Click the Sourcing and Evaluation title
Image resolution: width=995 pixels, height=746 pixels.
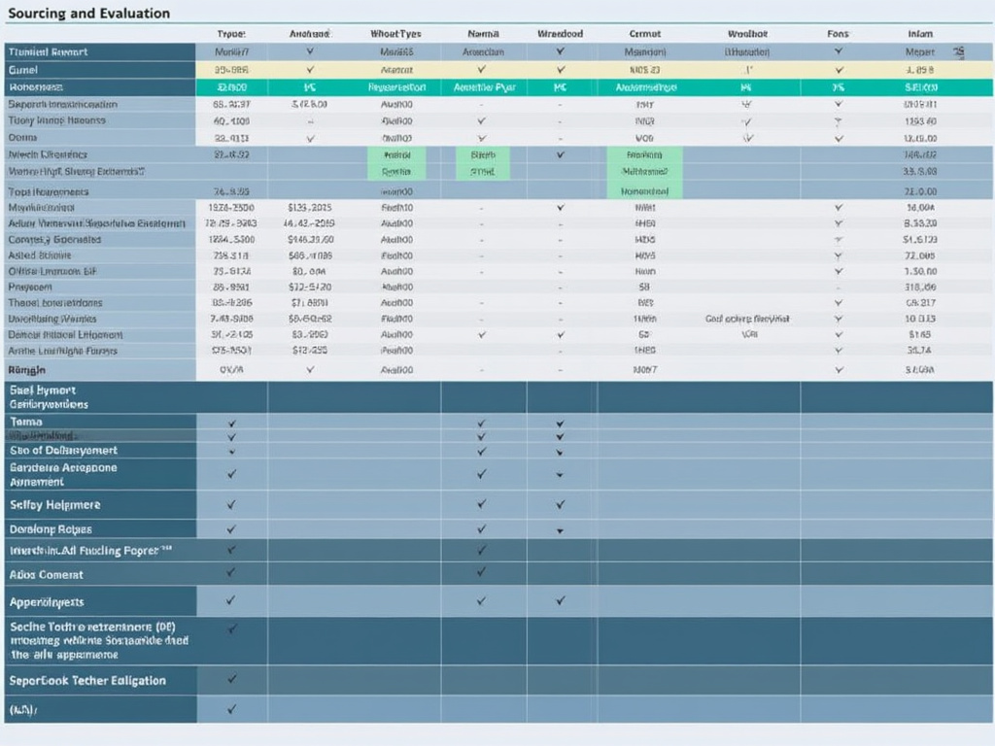coord(87,14)
